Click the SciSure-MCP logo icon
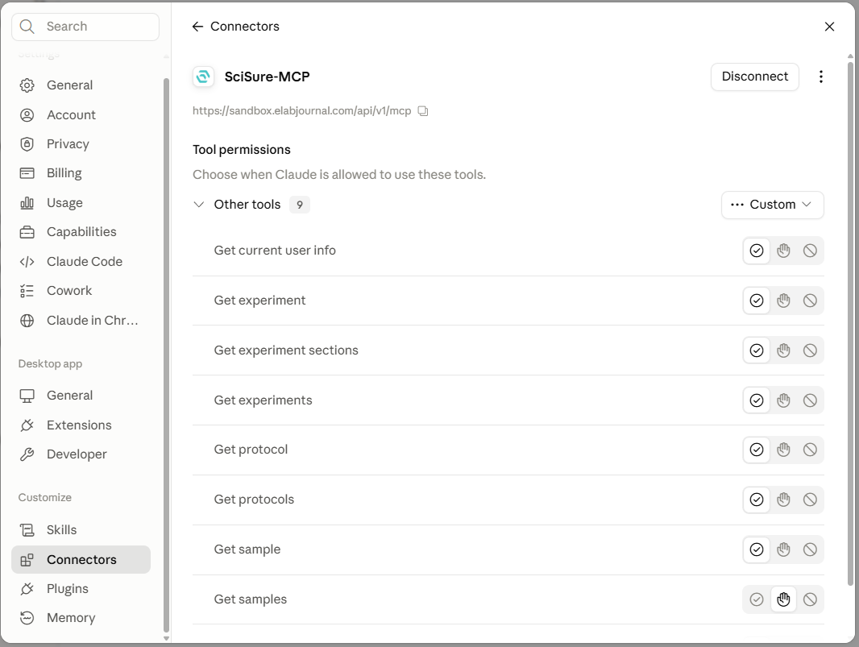 click(x=203, y=77)
